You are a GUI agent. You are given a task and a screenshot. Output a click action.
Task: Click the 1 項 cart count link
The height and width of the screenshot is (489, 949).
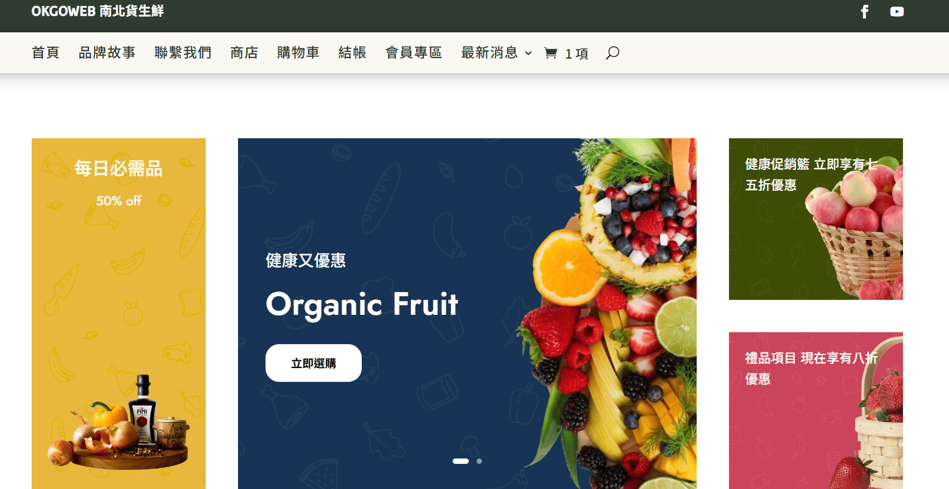[x=576, y=54]
